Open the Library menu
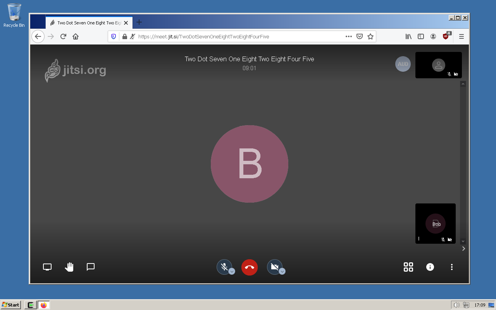Viewport: 496px width, 310px height. coord(408,36)
